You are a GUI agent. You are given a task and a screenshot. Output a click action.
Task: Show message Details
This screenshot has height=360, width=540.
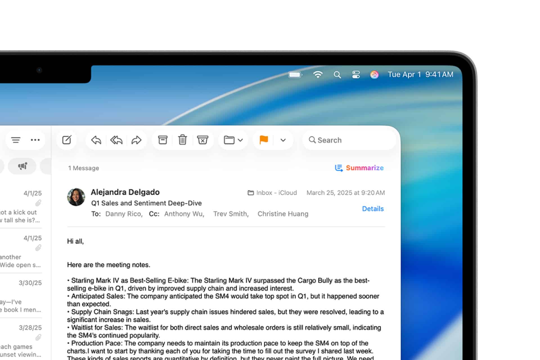click(373, 209)
